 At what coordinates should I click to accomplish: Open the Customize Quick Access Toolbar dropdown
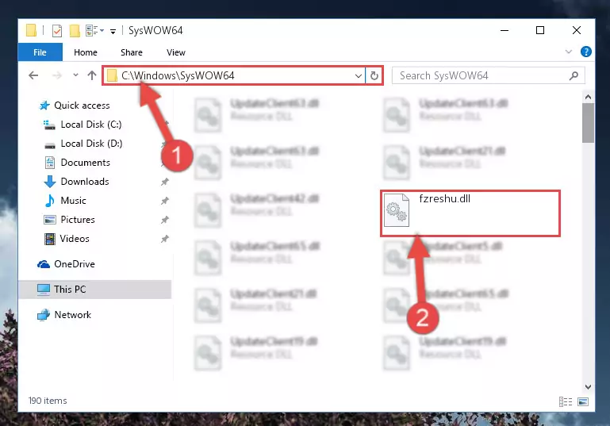click(x=113, y=31)
